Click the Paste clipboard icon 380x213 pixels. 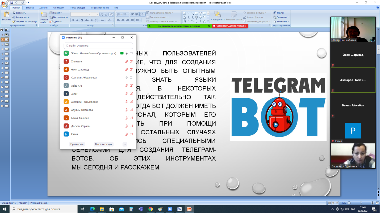(6, 15)
